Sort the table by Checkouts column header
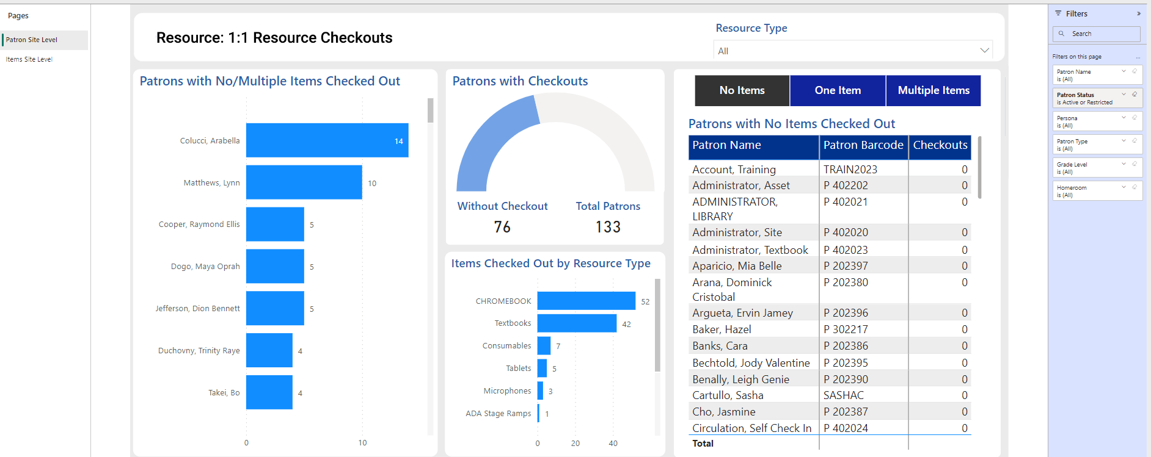 (940, 145)
